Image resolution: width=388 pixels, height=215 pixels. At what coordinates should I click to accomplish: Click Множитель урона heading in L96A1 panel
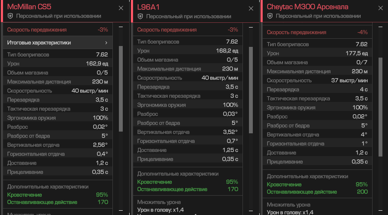tap(159, 202)
